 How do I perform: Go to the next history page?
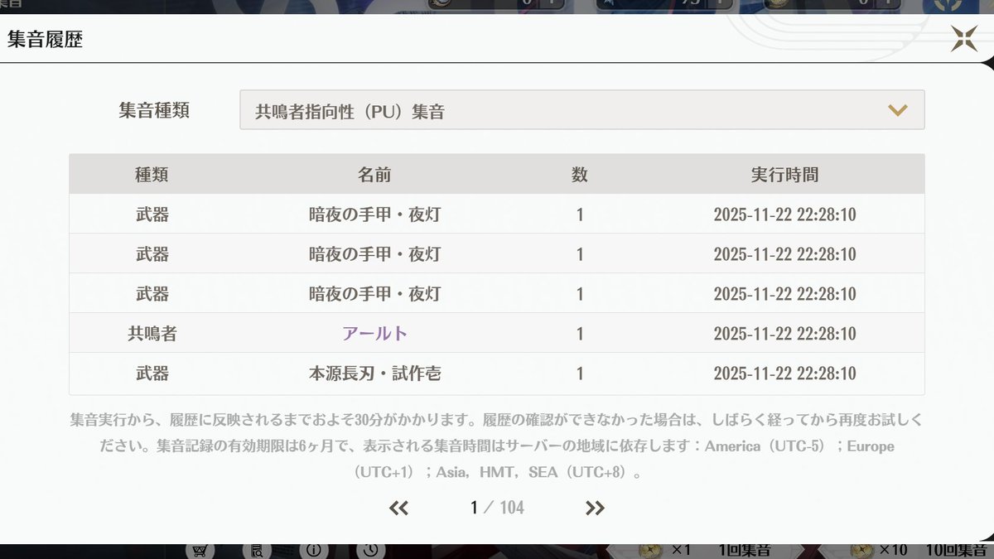(594, 508)
